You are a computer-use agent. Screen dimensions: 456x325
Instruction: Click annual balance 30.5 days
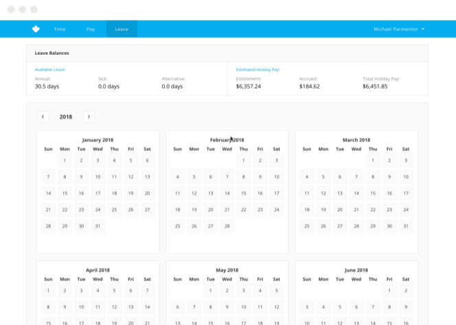[x=47, y=86]
